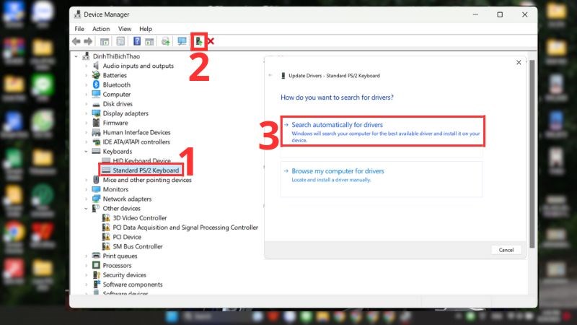Expand the IDE ATA/ATAPI controllers chevron

tap(86, 142)
